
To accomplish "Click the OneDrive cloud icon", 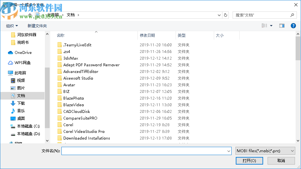I will [x=10, y=52].
